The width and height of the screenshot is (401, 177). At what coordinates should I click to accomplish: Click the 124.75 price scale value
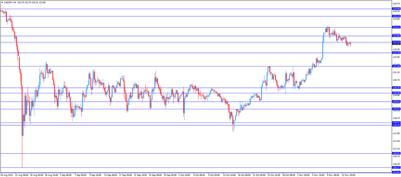pos(396,4)
